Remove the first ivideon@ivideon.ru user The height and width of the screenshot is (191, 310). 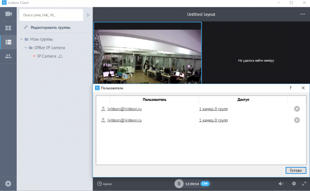tap(297, 109)
